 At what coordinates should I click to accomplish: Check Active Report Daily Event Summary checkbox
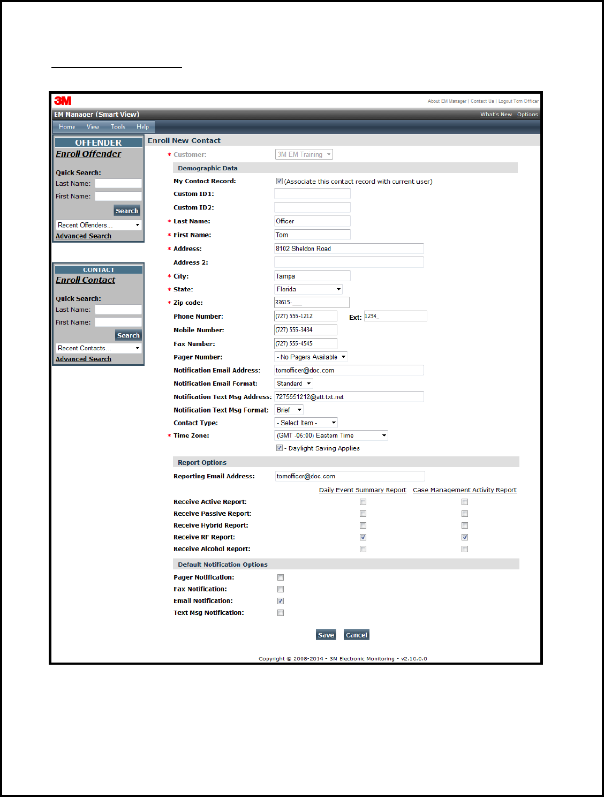click(363, 502)
